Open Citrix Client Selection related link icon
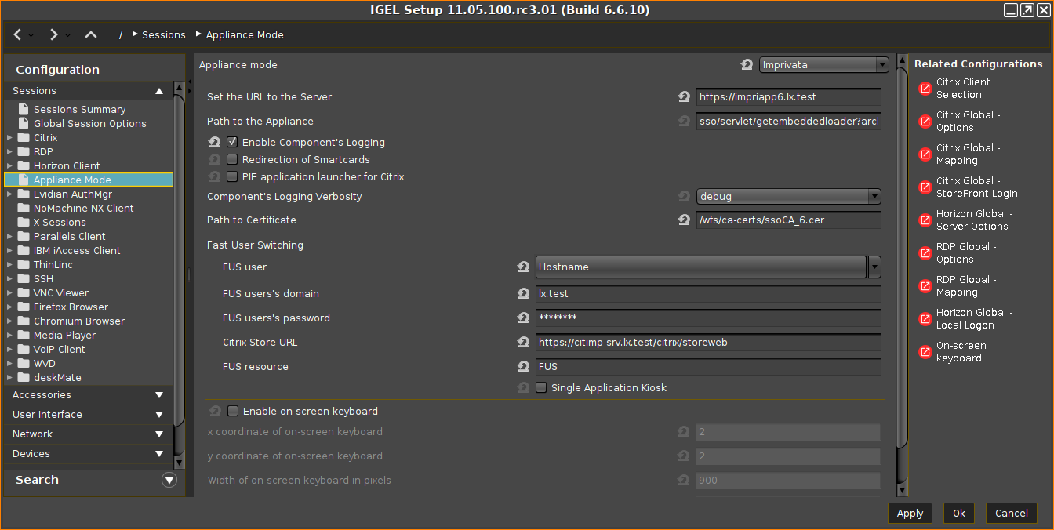Viewport: 1054px width, 530px height. point(925,89)
